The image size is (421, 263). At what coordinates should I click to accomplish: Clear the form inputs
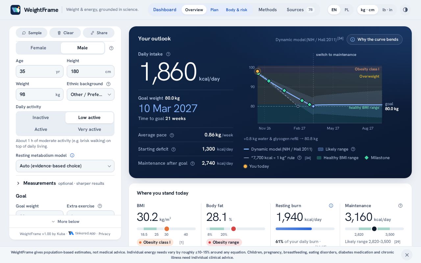pyautogui.click(x=65, y=33)
